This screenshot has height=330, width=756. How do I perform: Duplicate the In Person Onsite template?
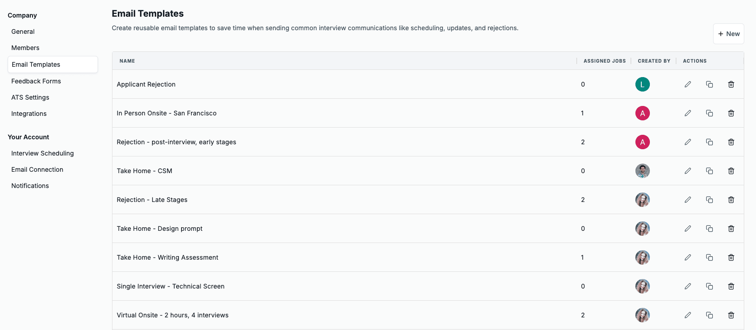click(709, 113)
